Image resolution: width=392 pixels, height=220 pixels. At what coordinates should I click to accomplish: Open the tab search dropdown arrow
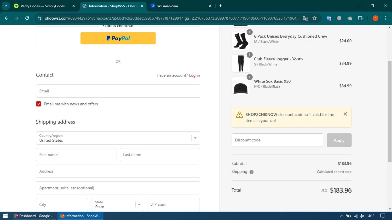pos(6,6)
